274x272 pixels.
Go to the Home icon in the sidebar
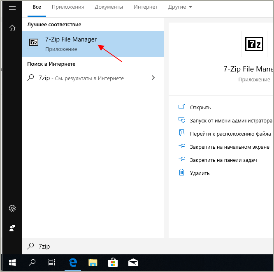12,28
